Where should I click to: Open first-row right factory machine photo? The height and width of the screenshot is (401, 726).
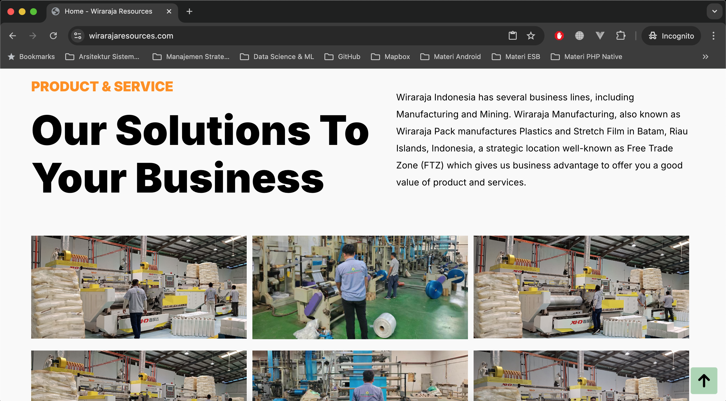581,287
